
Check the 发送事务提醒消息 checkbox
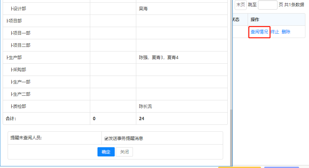[106, 139]
